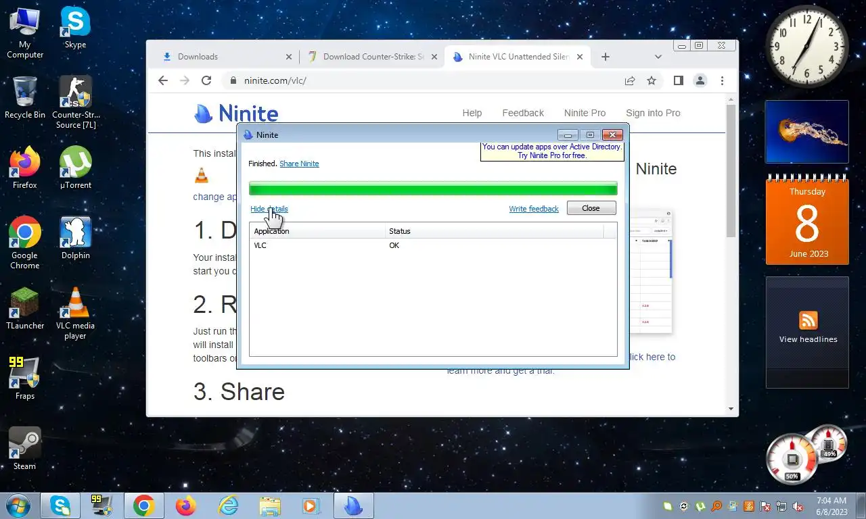Screen dimensions: 866x519
Task: Select the Dolphin emulator desktop icon
Action: (x=75, y=239)
